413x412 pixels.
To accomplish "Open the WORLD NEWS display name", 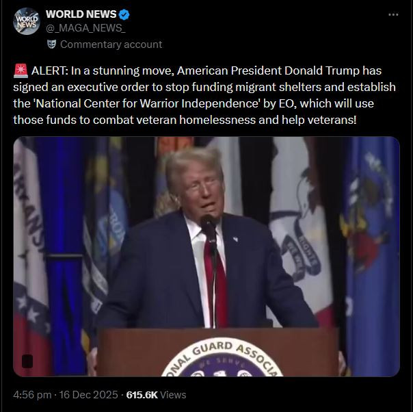I will coord(81,14).
